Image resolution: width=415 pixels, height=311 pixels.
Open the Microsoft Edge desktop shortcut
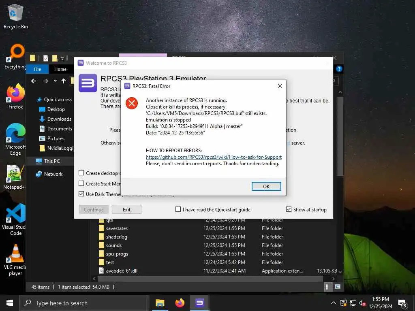(x=16, y=140)
